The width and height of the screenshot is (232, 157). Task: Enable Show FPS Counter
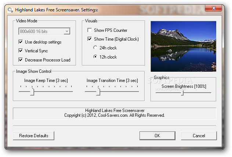[x=90, y=30]
